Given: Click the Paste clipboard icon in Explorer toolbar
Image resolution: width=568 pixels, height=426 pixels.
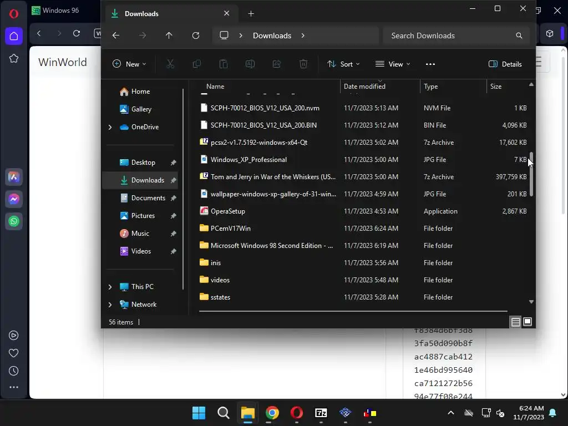Looking at the screenshot, I should pyautogui.click(x=224, y=64).
